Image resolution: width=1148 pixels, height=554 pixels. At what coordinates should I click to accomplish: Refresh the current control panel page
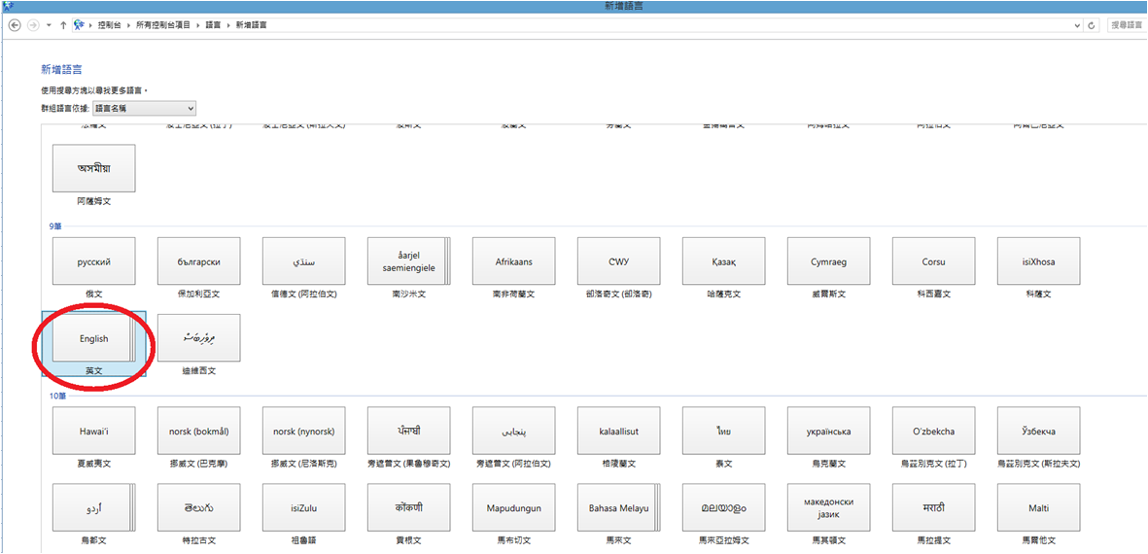click(1093, 24)
